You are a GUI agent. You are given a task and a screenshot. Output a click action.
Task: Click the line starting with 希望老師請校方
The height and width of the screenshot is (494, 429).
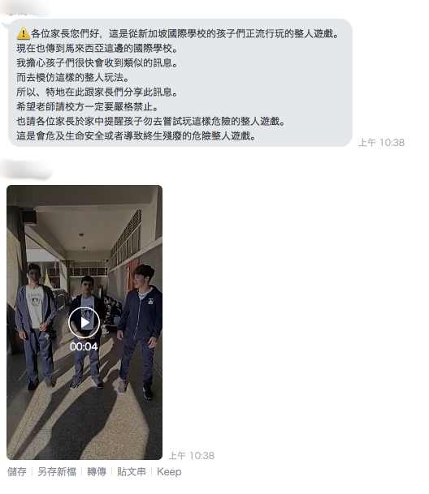[88, 106]
